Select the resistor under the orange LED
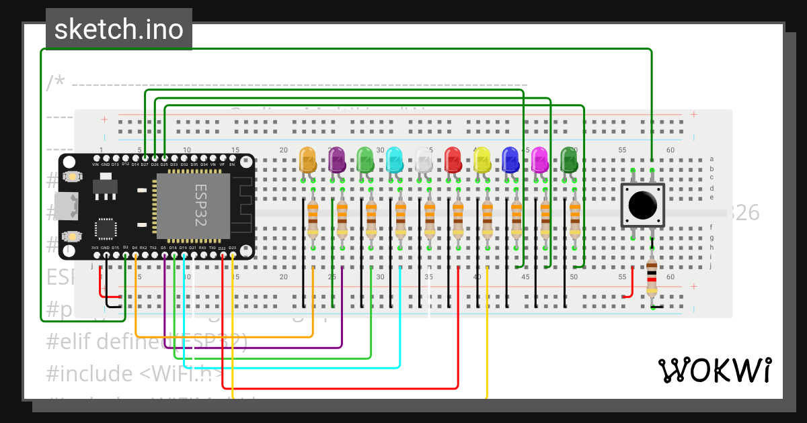This screenshot has width=807, height=423. (313, 219)
